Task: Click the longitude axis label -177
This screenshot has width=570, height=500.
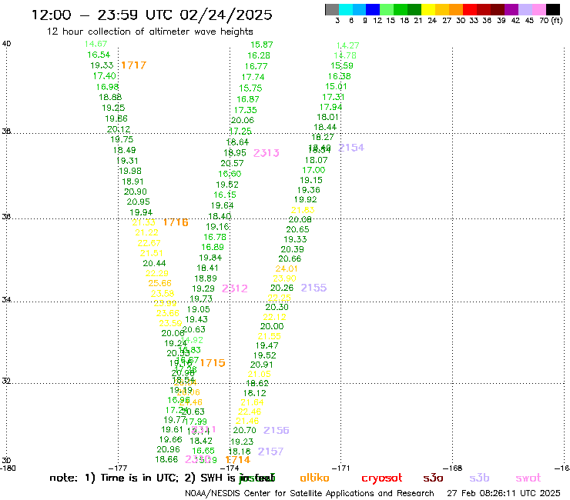Action: tap(119, 468)
